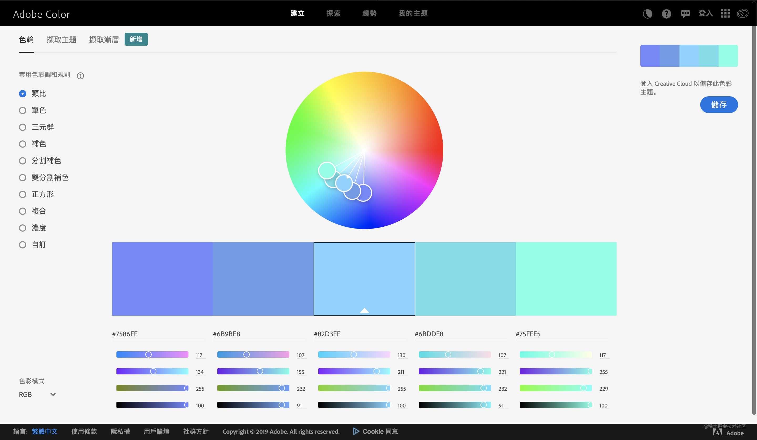Viewport: 757px width, 440px height.
Task: Select the 單色 harmony rule
Action: point(32,110)
